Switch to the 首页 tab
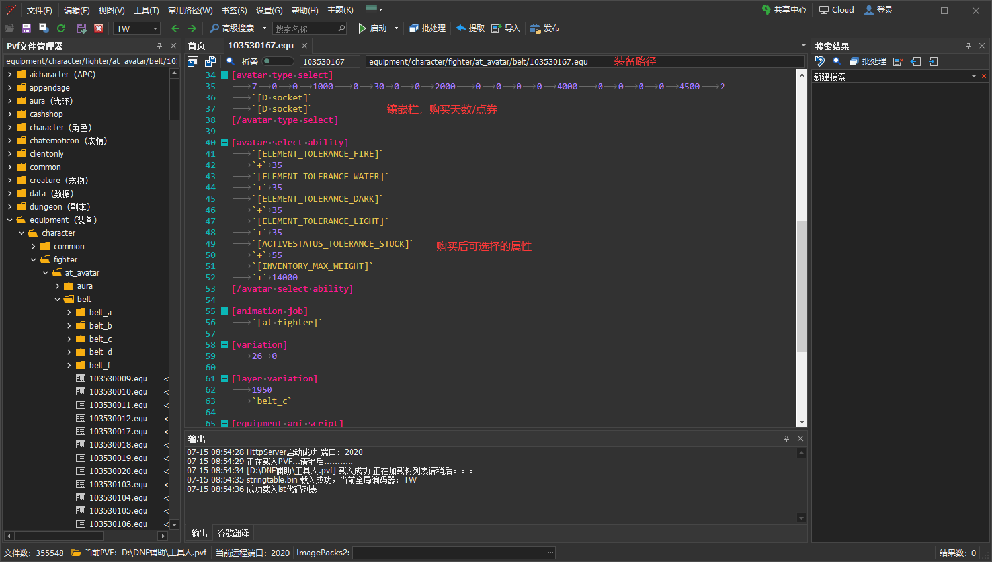The width and height of the screenshot is (992, 562). point(197,46)
